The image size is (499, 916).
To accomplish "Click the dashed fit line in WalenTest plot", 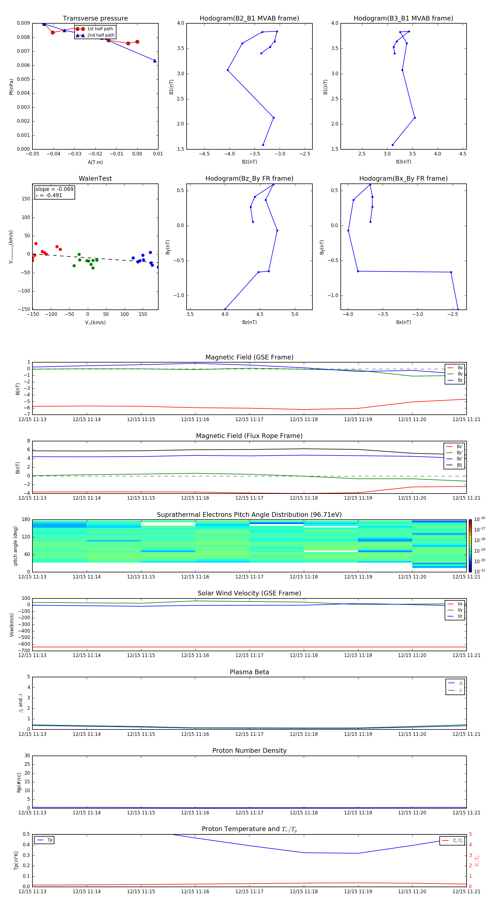I will pyautogui.click(x=95, y=258).
